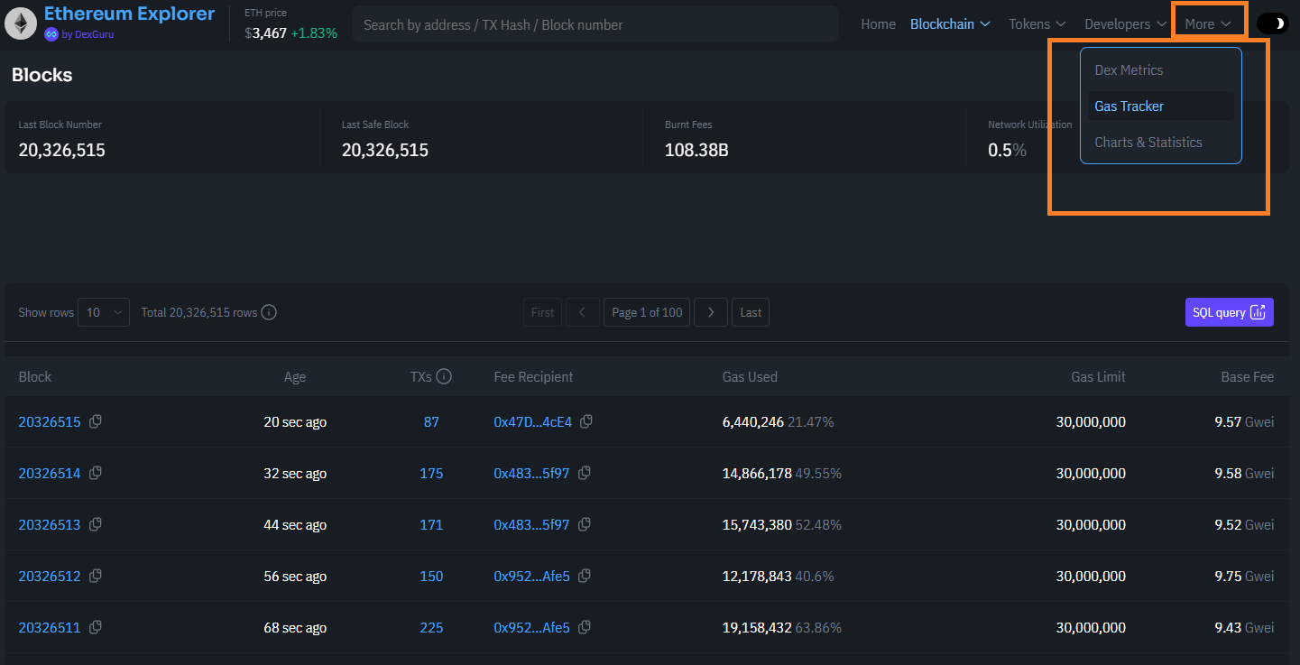This screenshot has height=665, width=1300.
Task: Open the Blockchain dropdown menu
Action: point(950,24)
